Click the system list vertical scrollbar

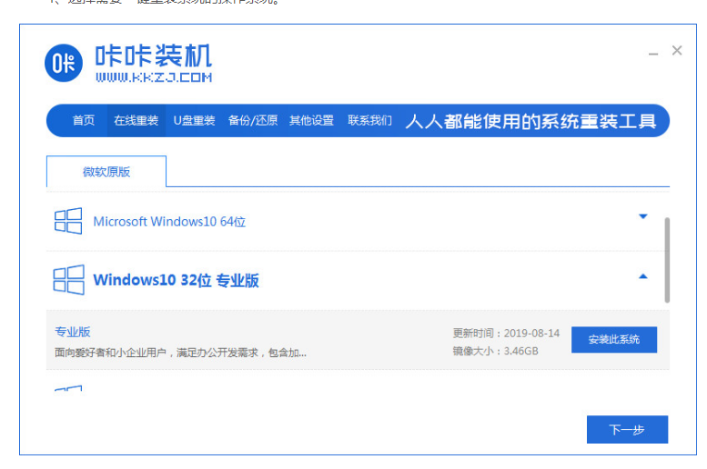[667, 259]
